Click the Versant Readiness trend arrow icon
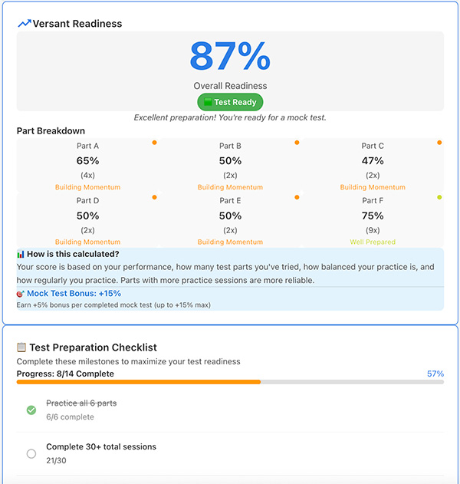The height and width of the screenshot is (484, 460). tap(25, 24)
